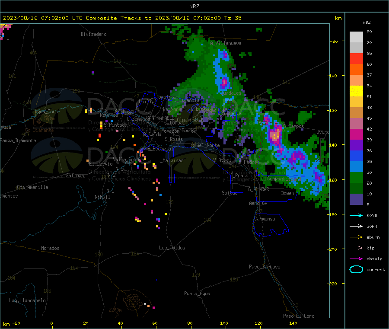Click the green 20 dBZ color swatch
The width and height of the screenshot is (389, 329).
point(356,177)
